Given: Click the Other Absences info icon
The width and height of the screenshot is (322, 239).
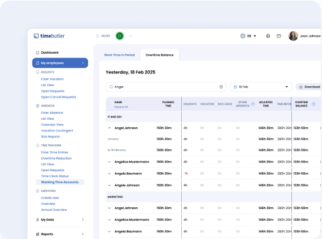Looking at the screenshot, I should coord(253,104).
